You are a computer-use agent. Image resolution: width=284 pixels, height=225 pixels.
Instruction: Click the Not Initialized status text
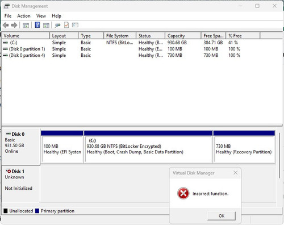(x=19, y=188)
